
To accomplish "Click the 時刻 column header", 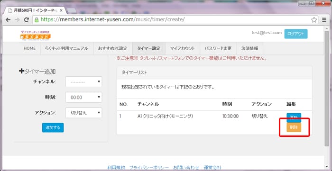I will (227, 104).
